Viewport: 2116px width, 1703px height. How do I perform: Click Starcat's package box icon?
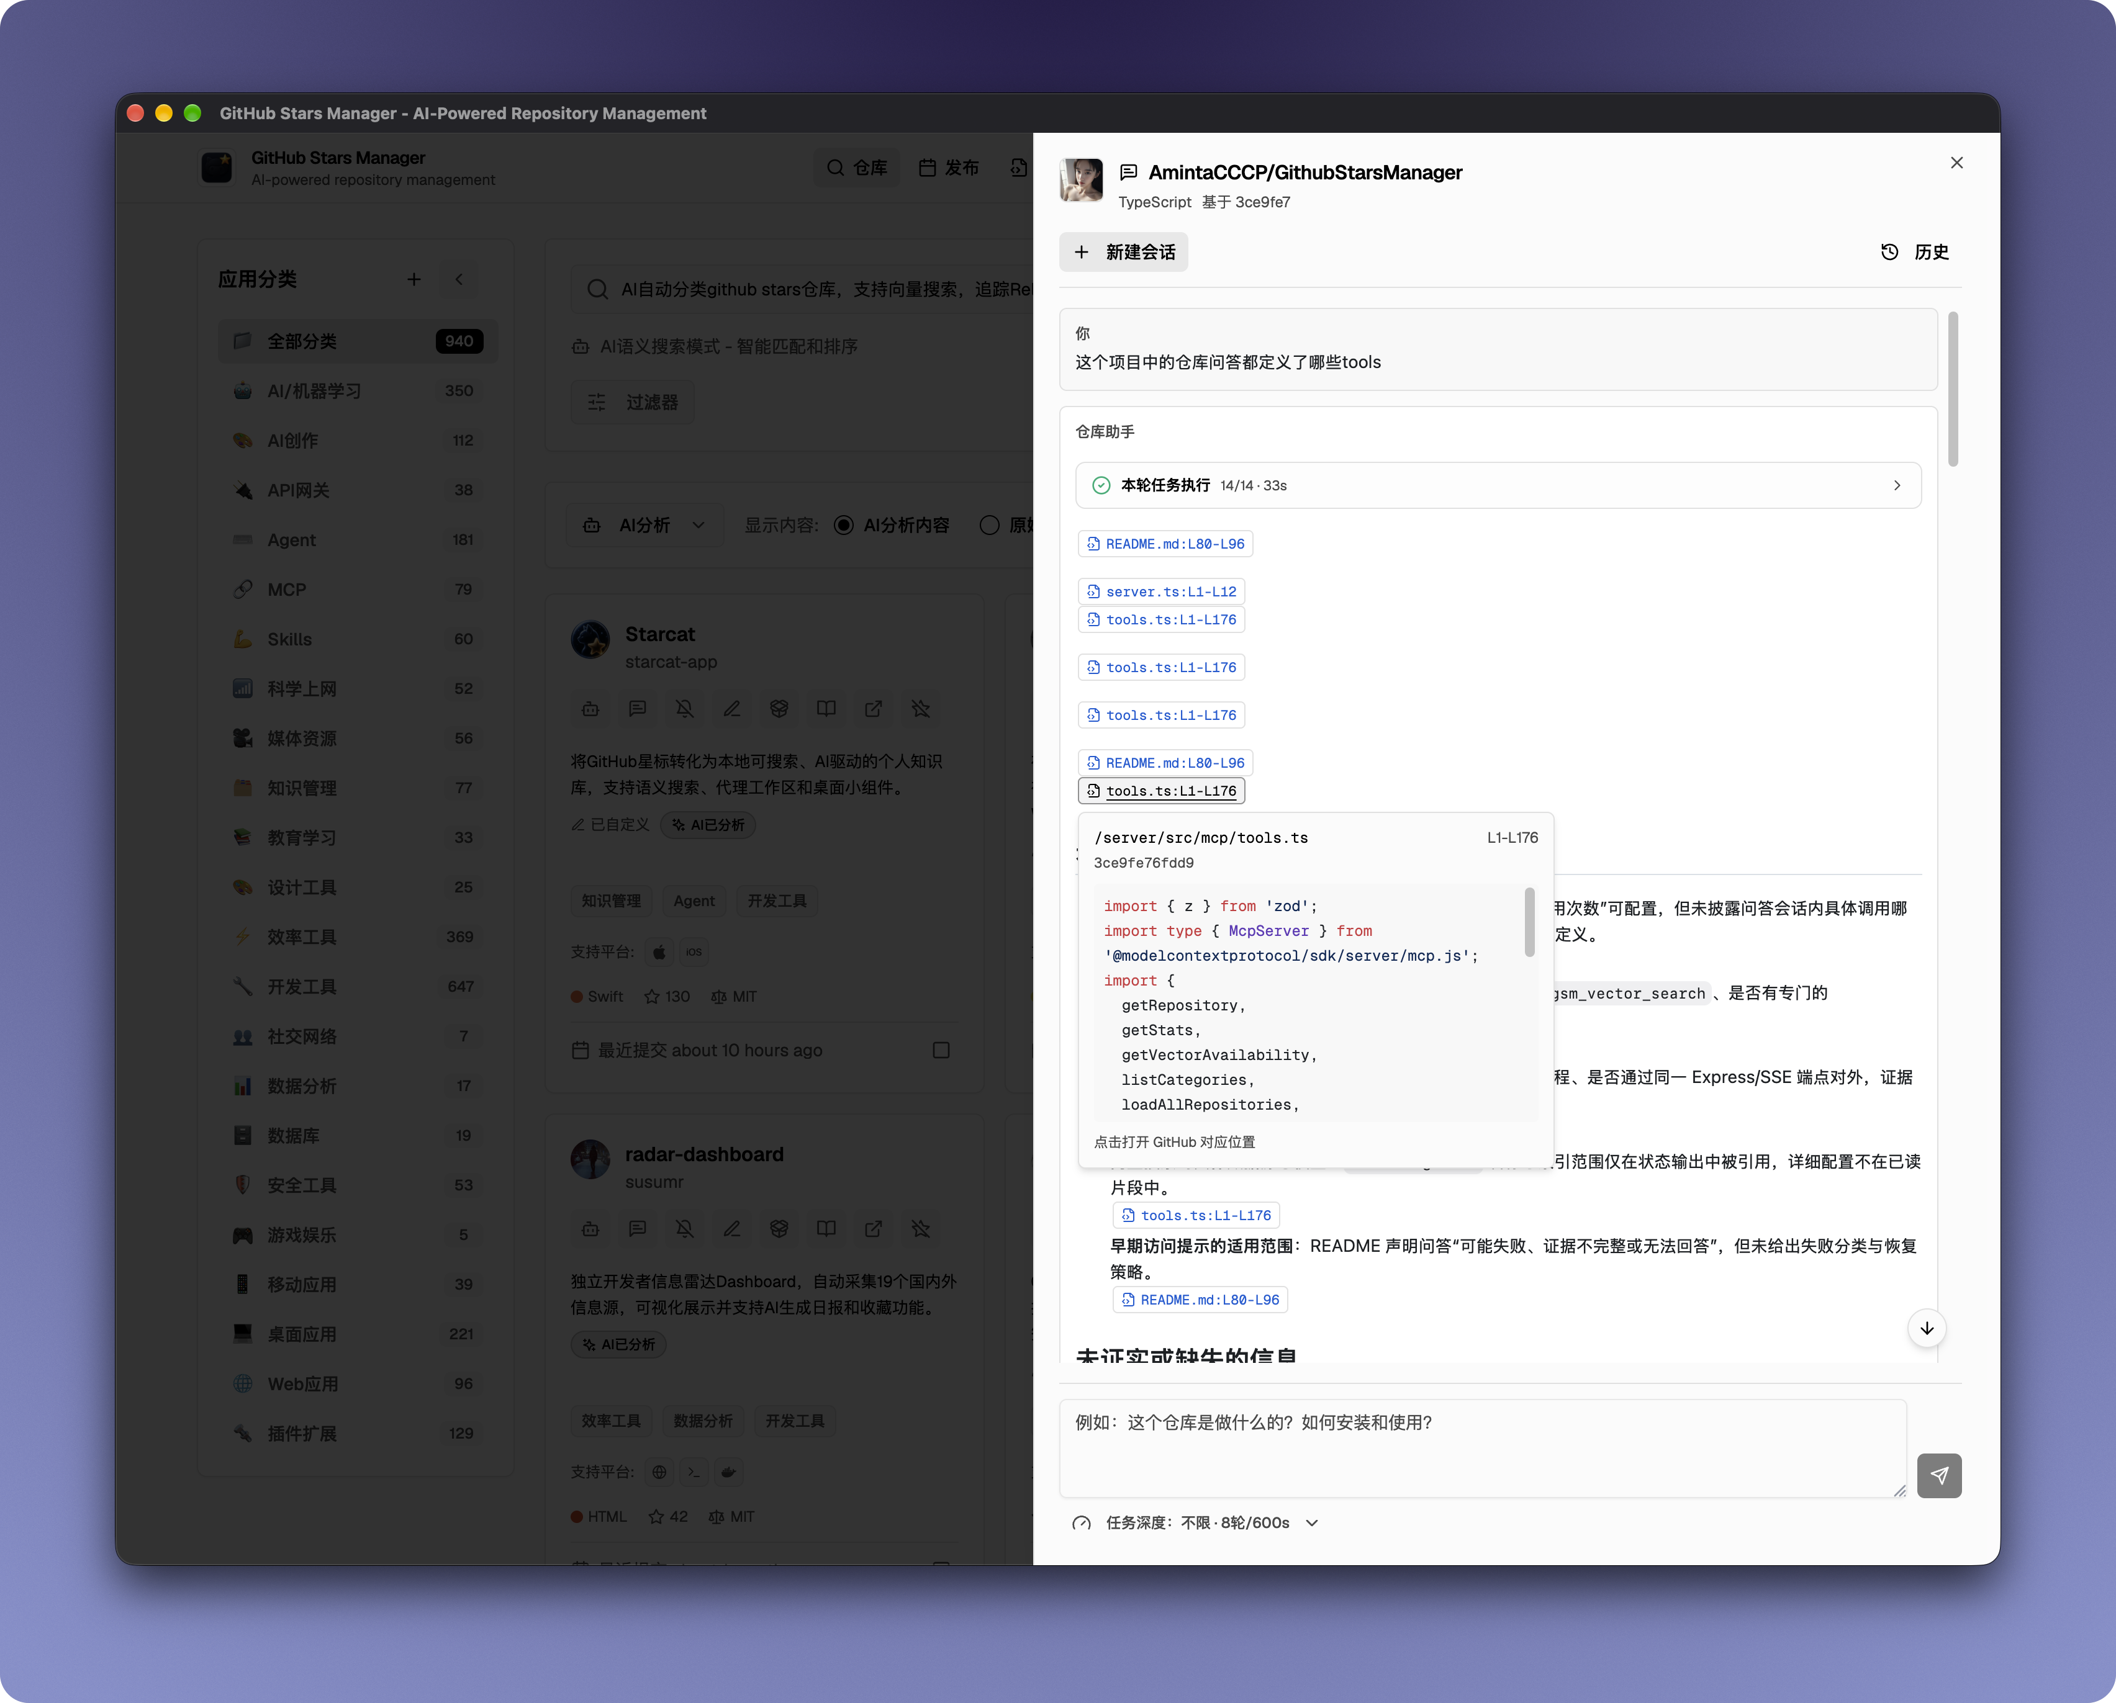coord(778,708)
